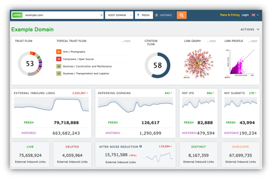Click the Example Domain title
The image size is (272, 179).
pos(33,30)
